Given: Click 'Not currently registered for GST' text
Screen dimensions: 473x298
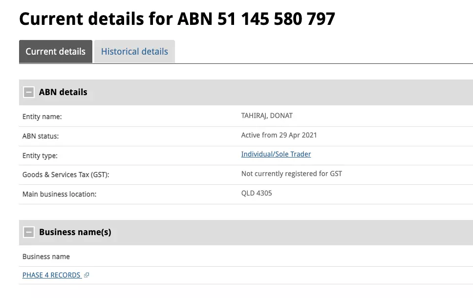Looking at the screenshot, I should click(x=291, y=174).
